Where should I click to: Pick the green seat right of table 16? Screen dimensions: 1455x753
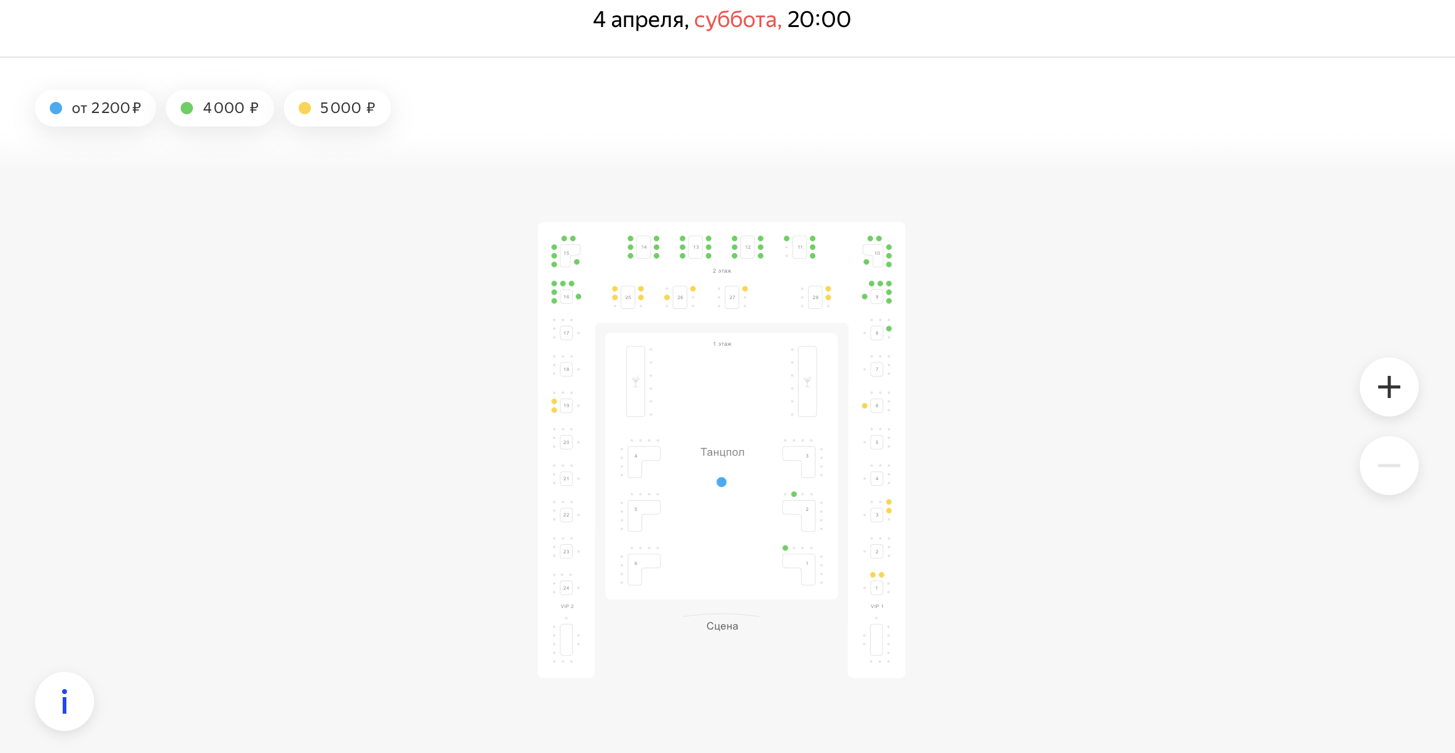coord(578,297)
